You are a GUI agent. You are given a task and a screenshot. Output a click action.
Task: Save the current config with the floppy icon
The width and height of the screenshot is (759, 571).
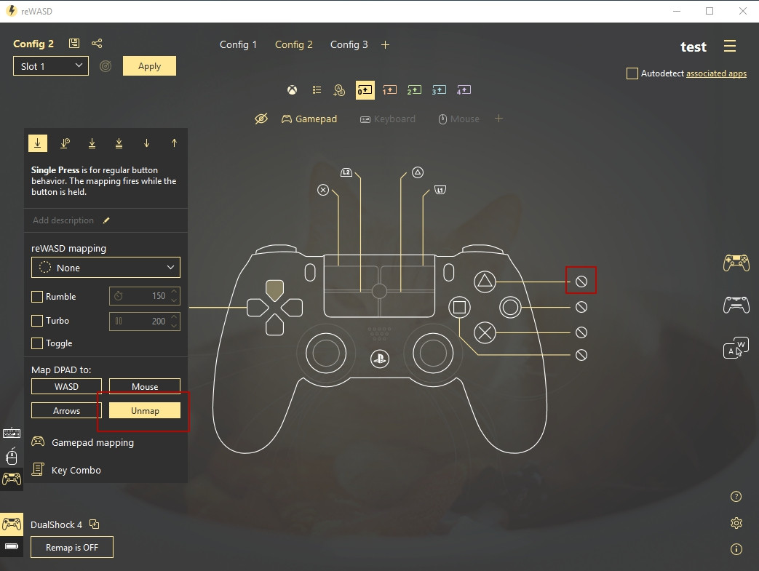click(74, 43)
